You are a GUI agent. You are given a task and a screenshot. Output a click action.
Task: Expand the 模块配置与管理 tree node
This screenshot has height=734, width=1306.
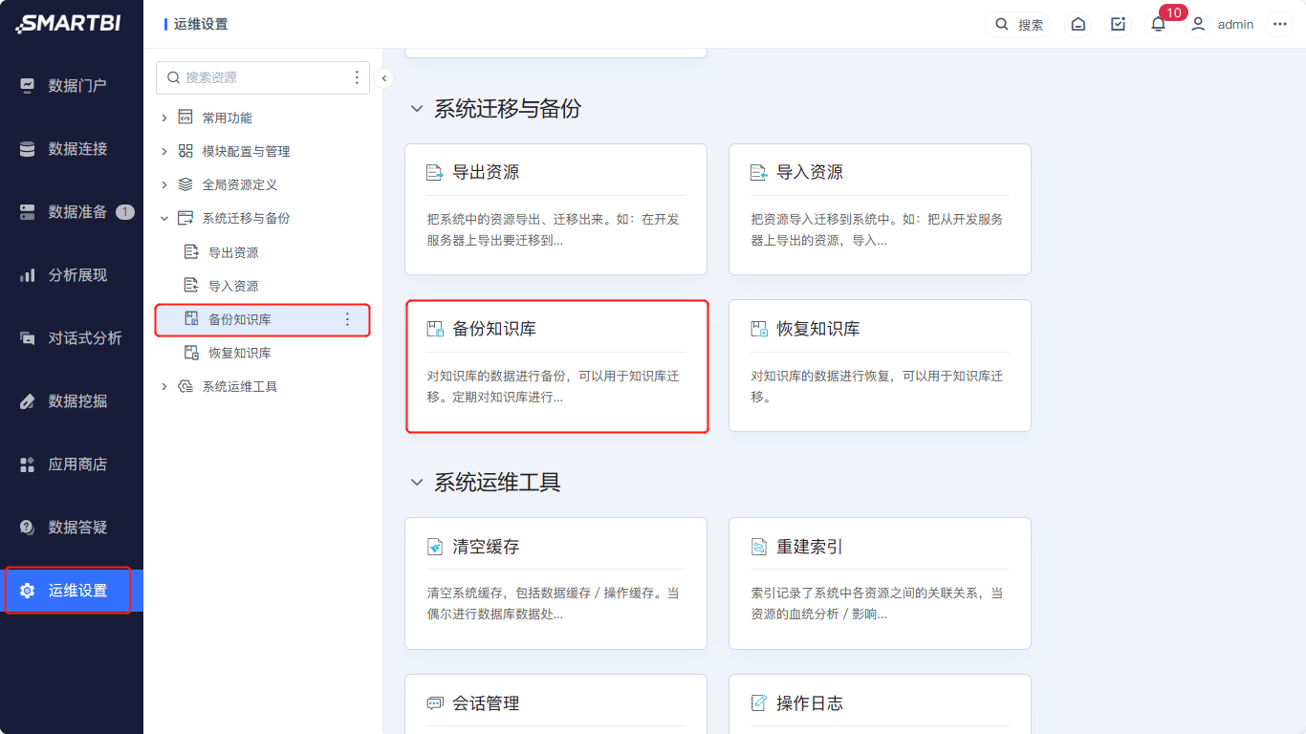163,151
